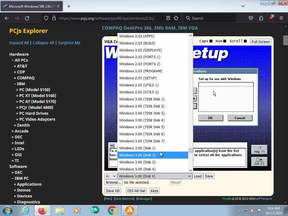Viewport: 288px width, 216px height.
Task: Choose Windows 3.00 (Disk 2) entry
Action: [153, 155]
